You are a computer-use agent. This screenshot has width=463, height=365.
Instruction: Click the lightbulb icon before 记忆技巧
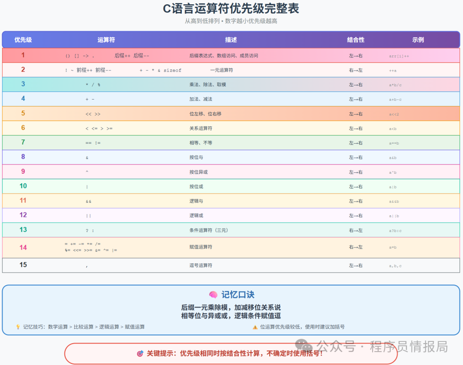[18, 327]
